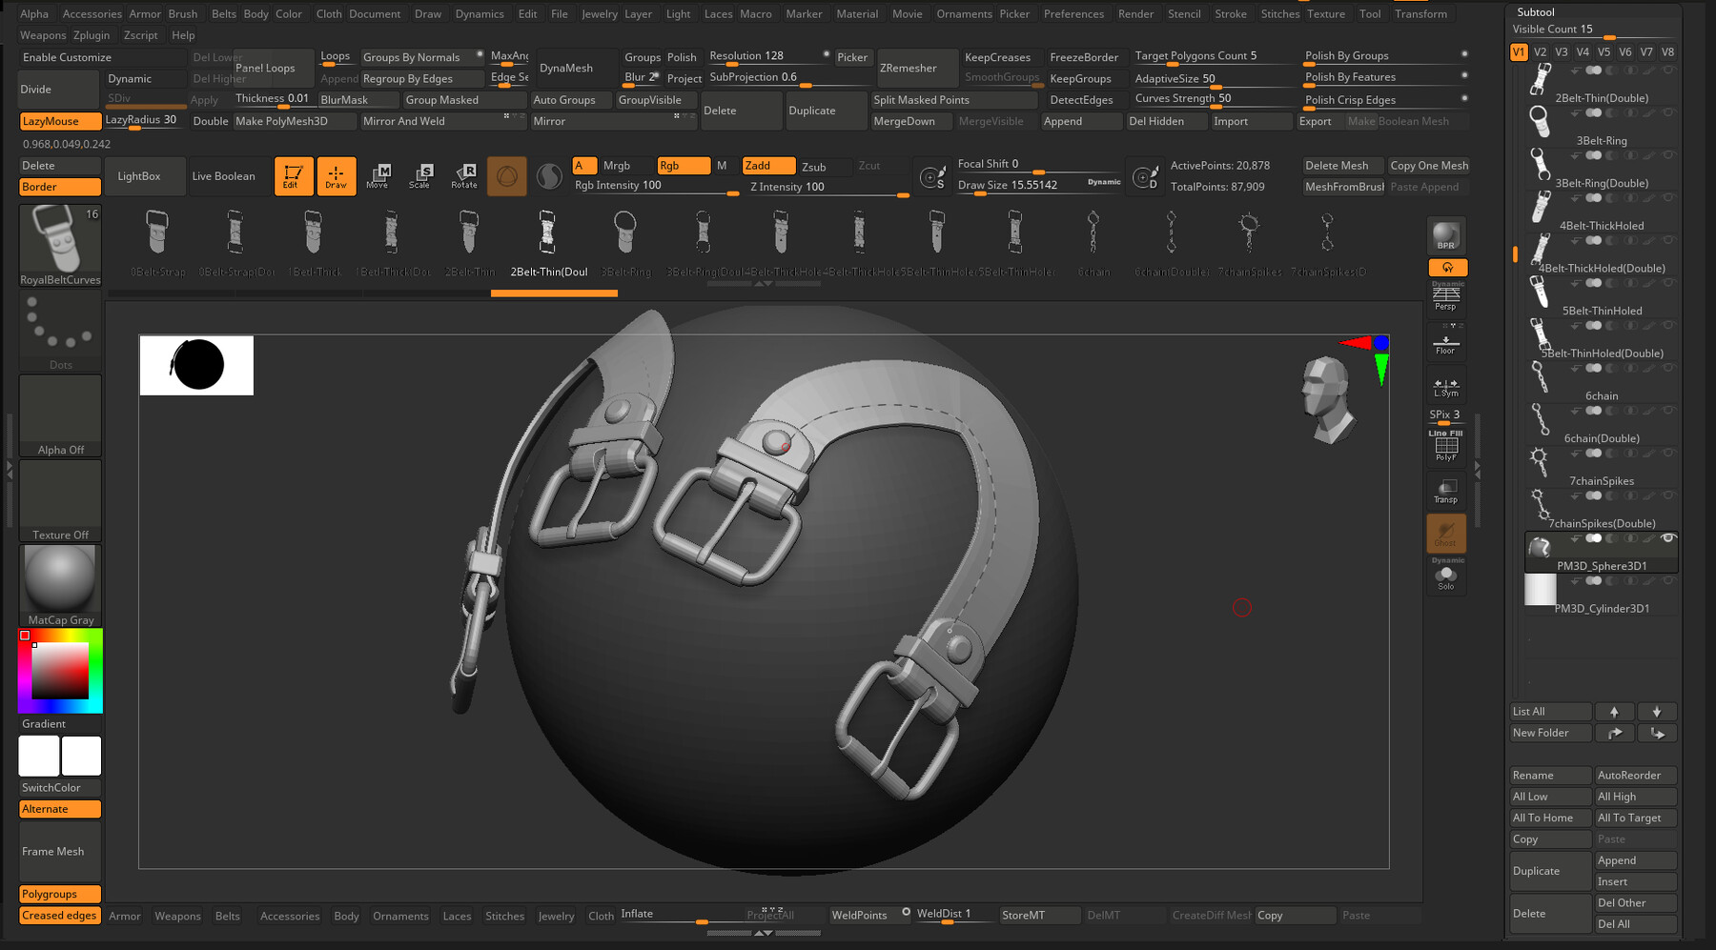This screenshot has width=1716, height=950.
Task: Enable Solo mode icon
Action: pos(1446,576)
